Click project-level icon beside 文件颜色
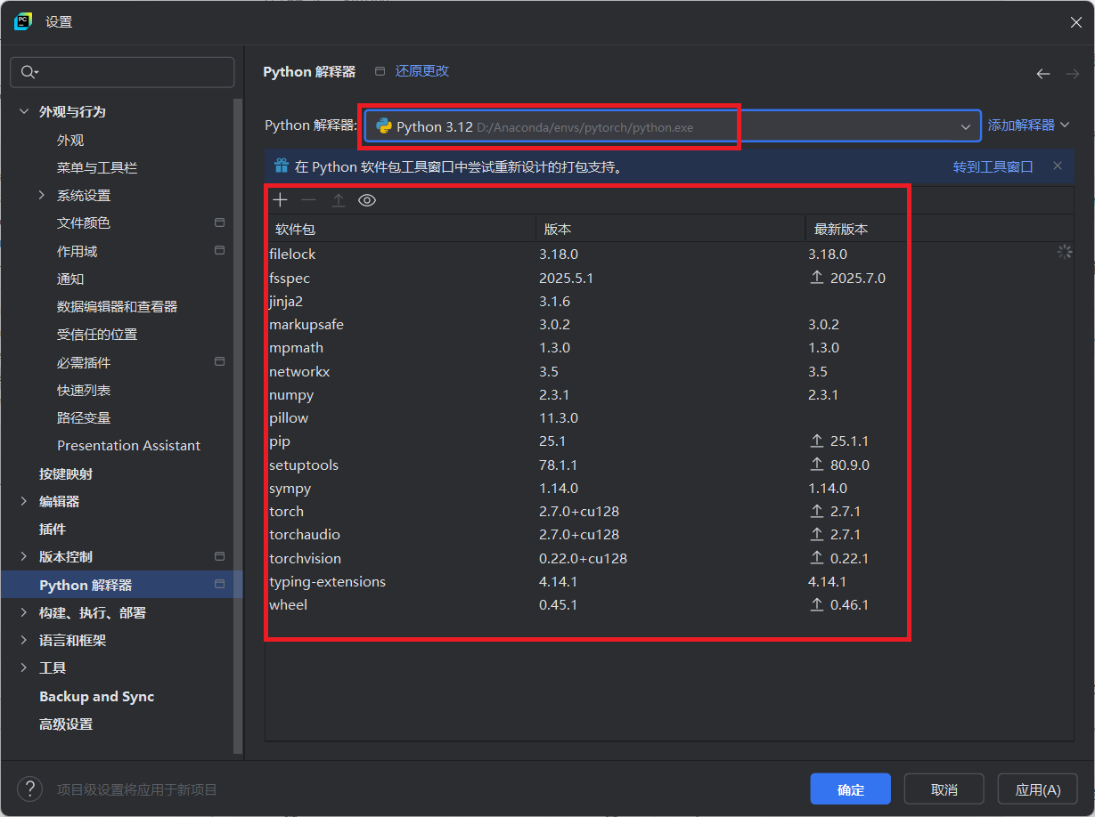Image resolution: width=1095 pixels, height=817 pixels. pyautogui.click(x=220, y=222)
